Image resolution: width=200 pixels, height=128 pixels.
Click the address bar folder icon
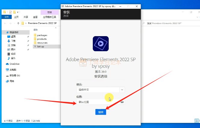23,23
